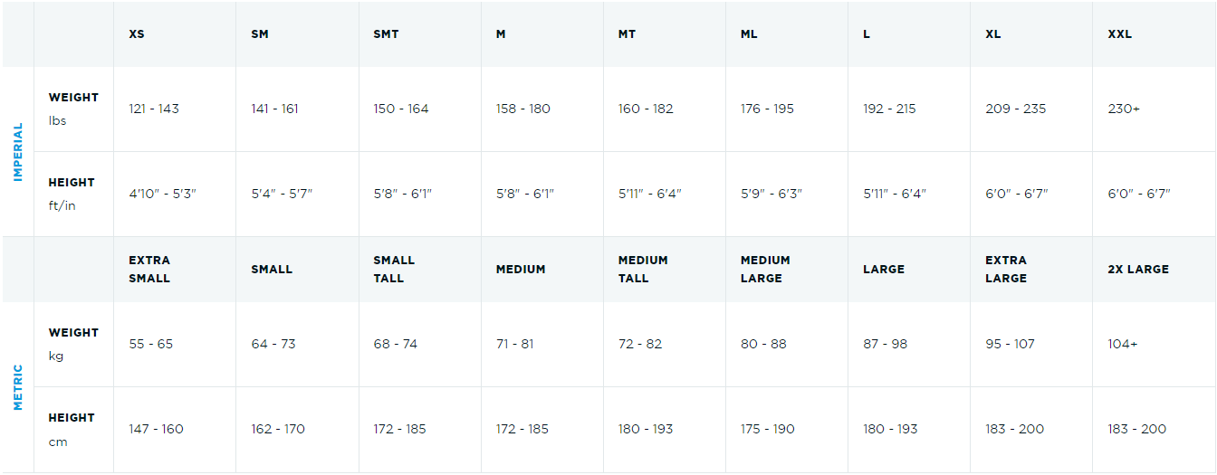Select the imperial WEIGHT lbs row label
Viewport: 1217px width, 475px height.
pyautogui.click(x=73, y=109)
